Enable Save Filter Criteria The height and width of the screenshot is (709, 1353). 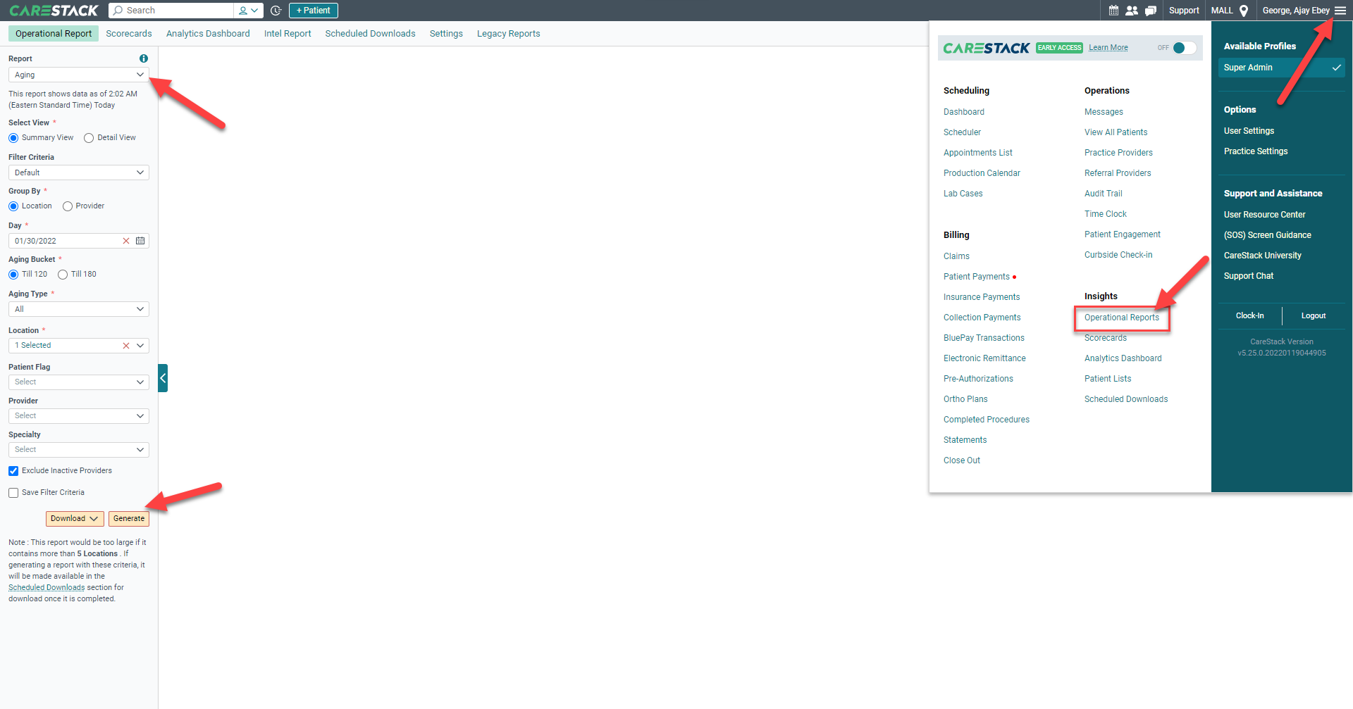(x=13, y=492)
